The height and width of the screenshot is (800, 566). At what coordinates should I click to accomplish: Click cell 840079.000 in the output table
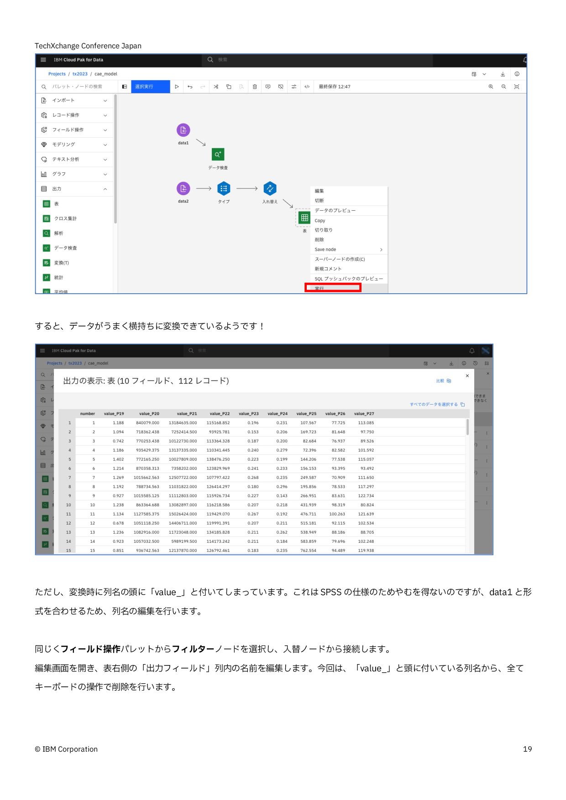pos(147,423)
